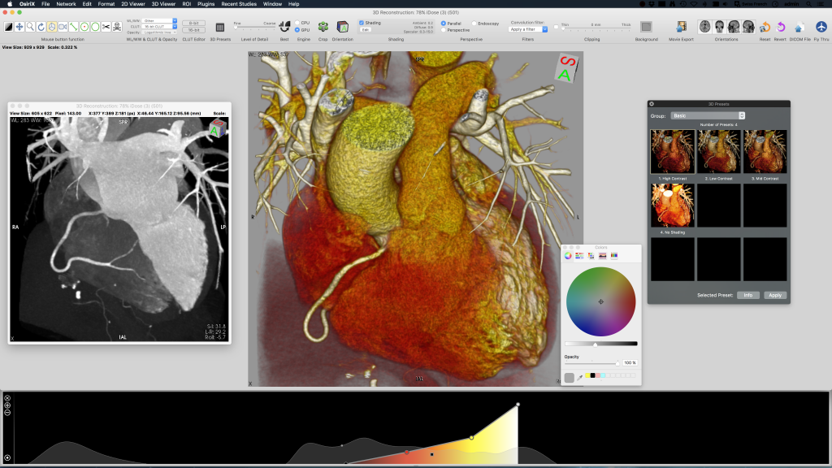This screenshot has height=468, width=832.
Task: Select the zoom magnifier tool
Action: [x=30, y=27]
